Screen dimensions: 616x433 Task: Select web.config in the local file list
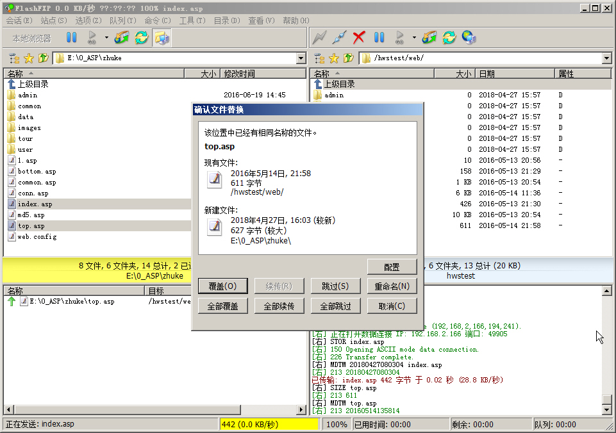pos(37,237)
